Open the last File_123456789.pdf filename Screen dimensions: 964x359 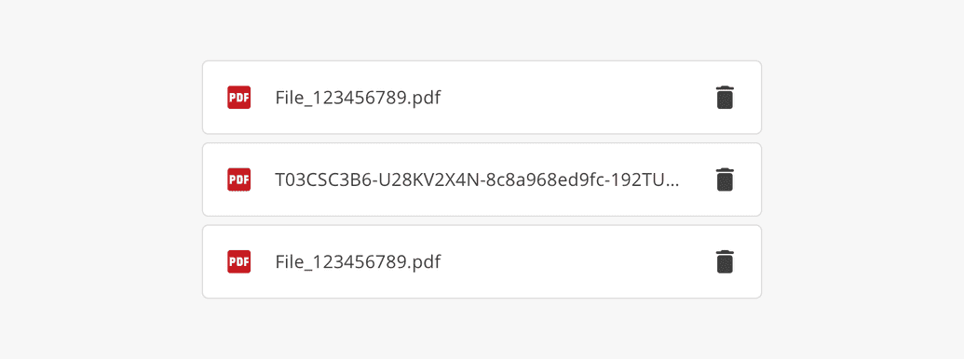coord(358,262)
